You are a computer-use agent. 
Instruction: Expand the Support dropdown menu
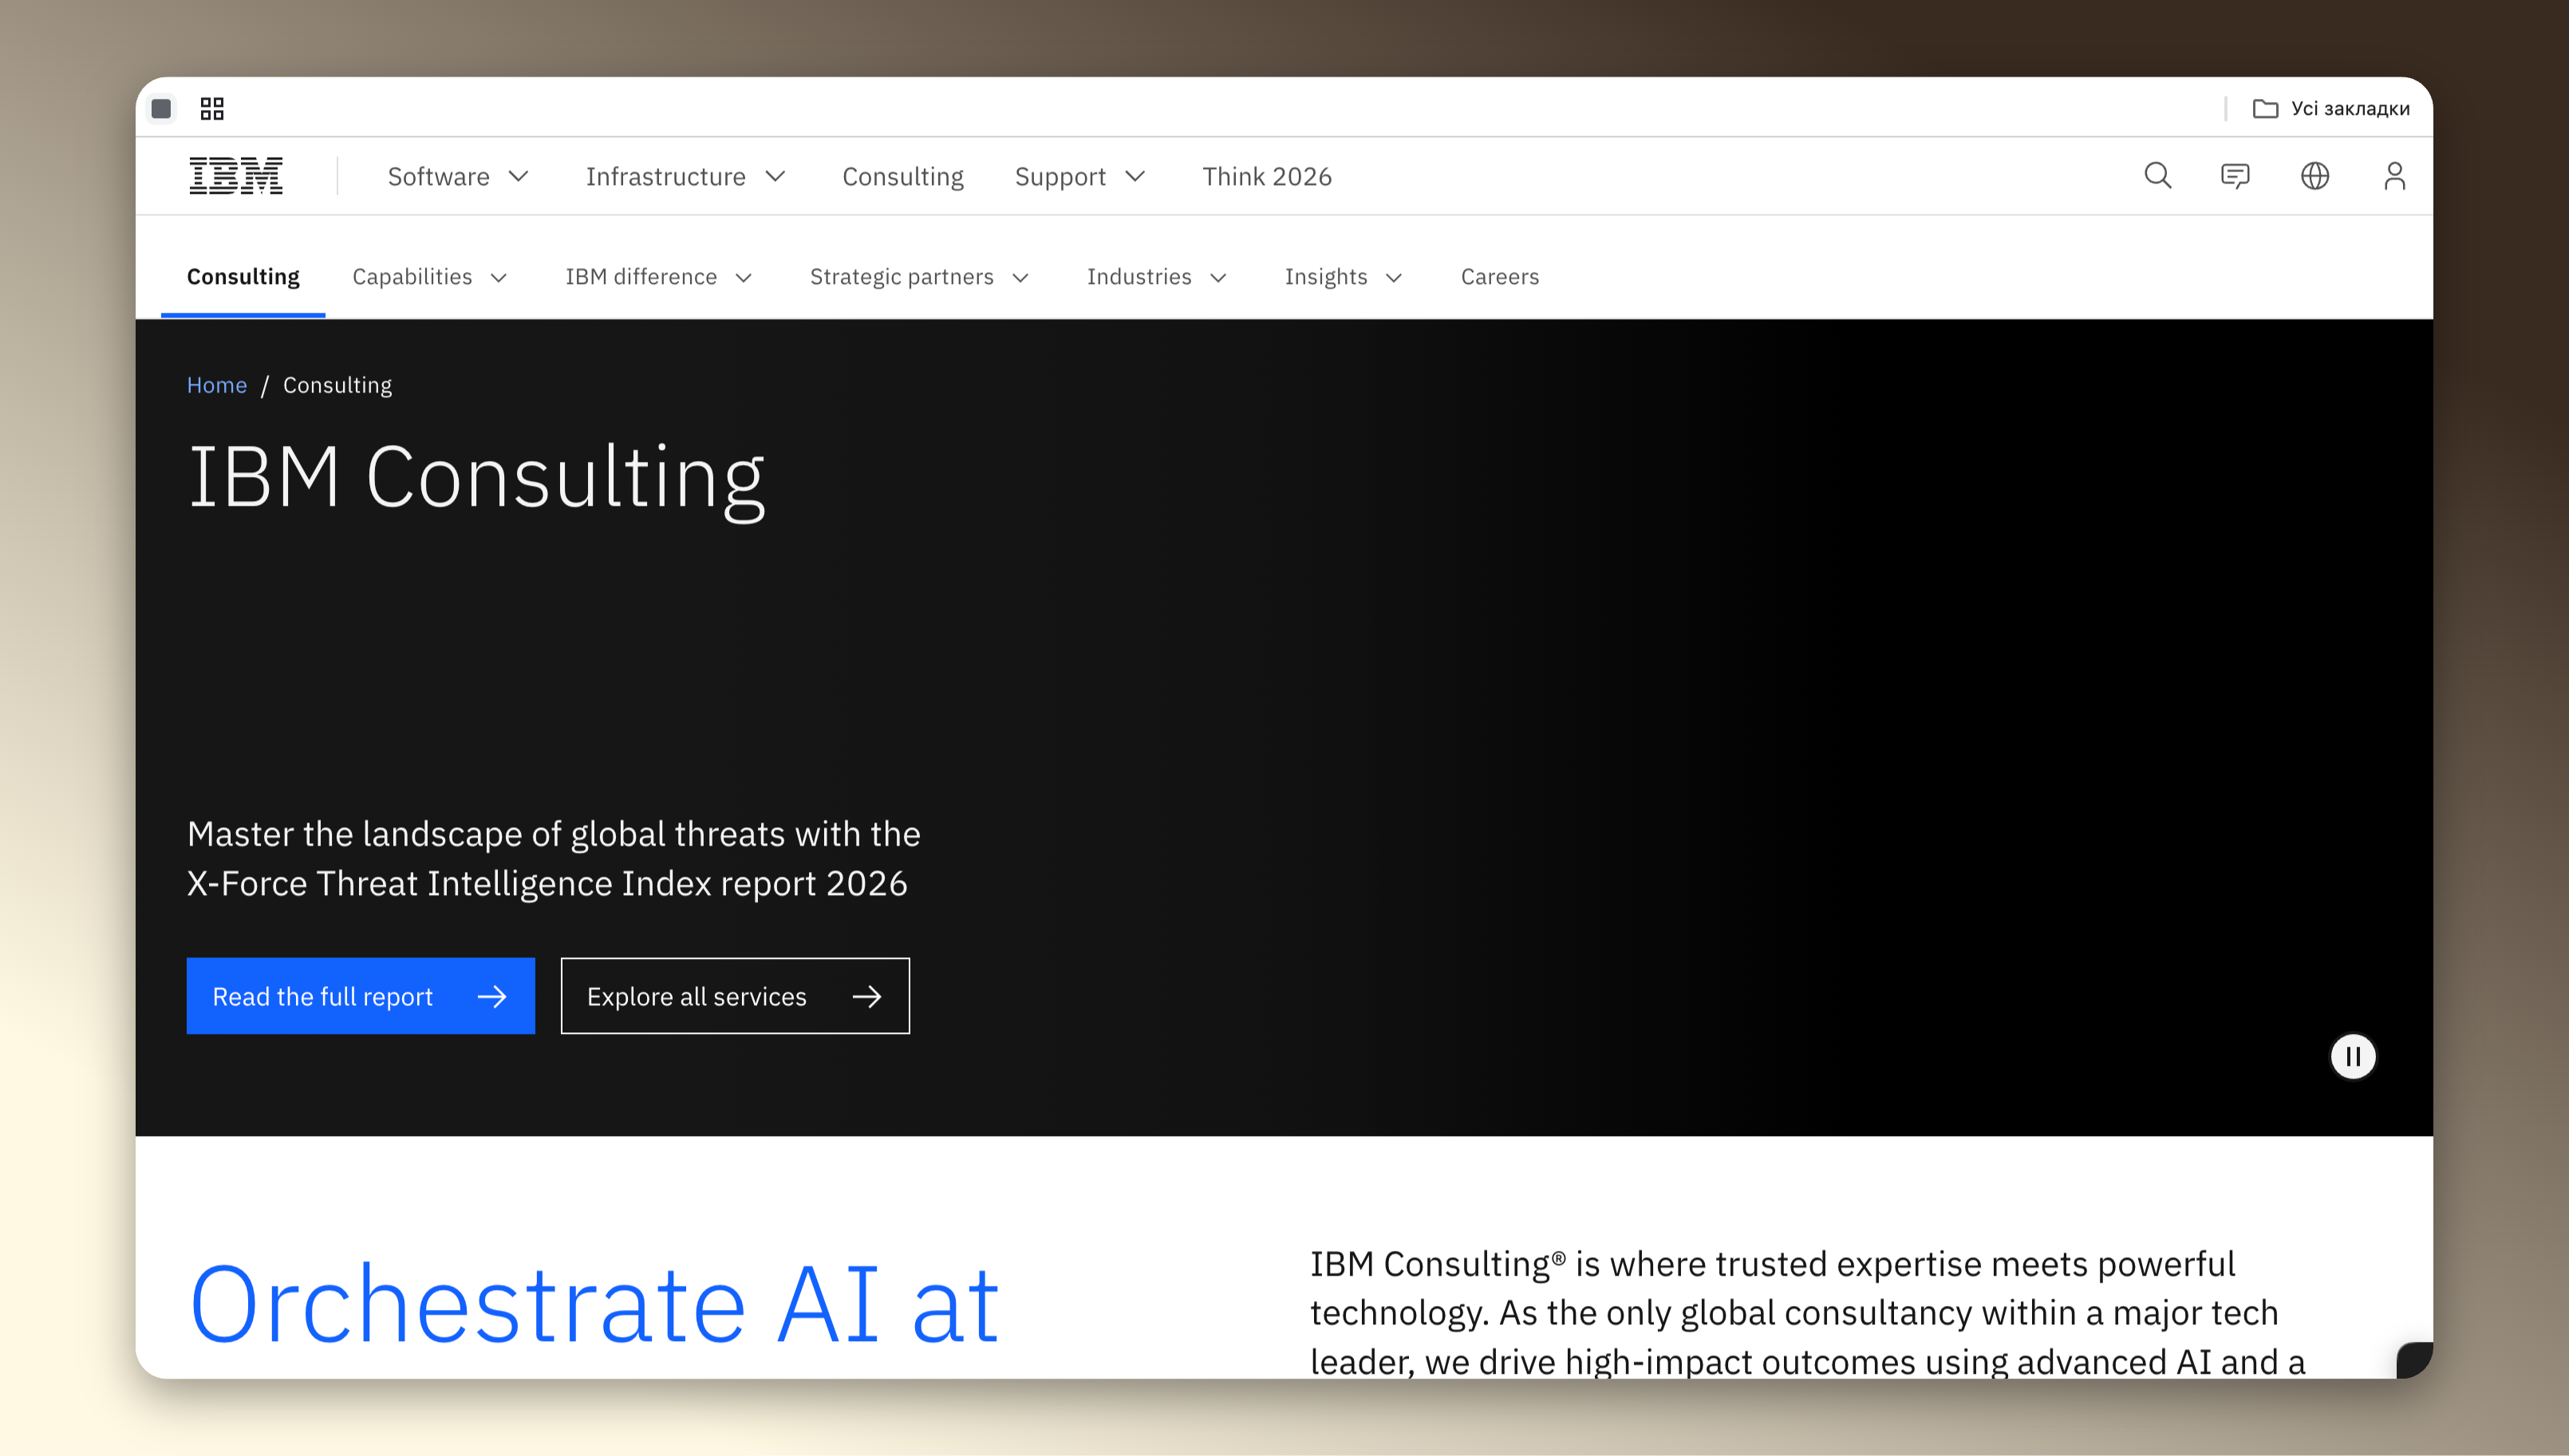pyautogui.click(x=1079, y=176)
